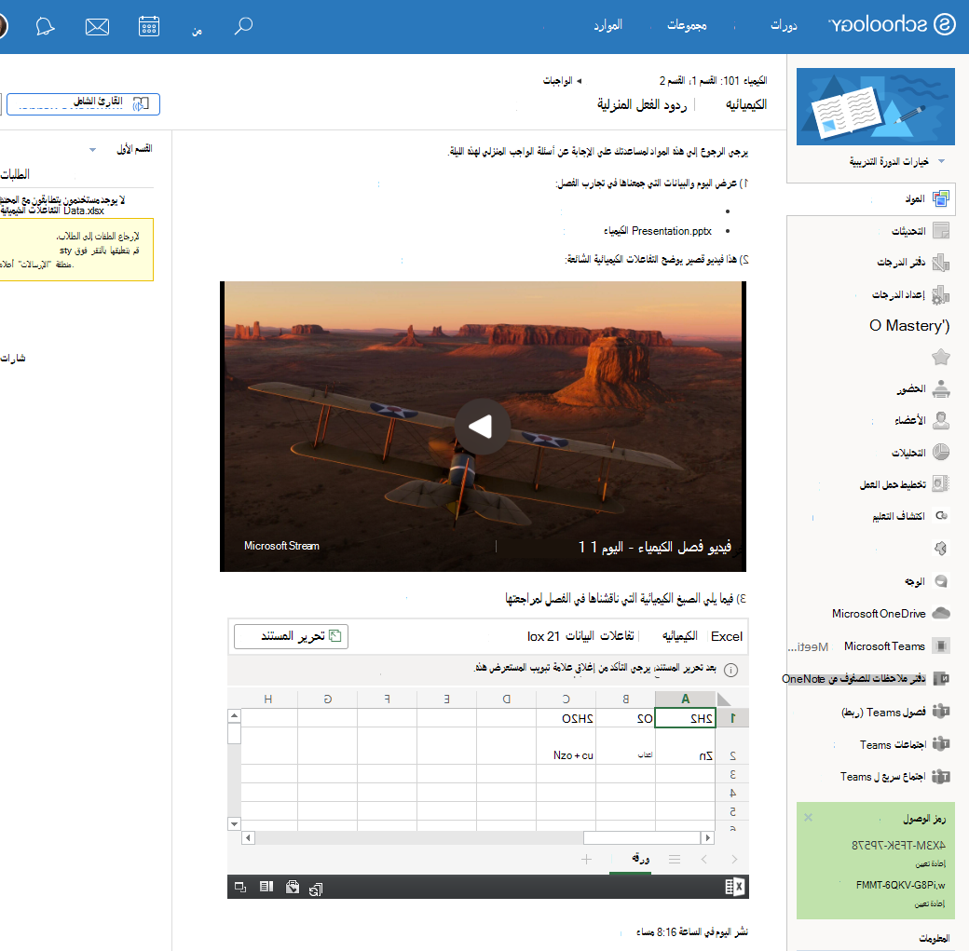The width and height of the screenshot is (969, 951).
Task: Expand خيارات الدورة التدريبية course options
Action: (896, 161)
